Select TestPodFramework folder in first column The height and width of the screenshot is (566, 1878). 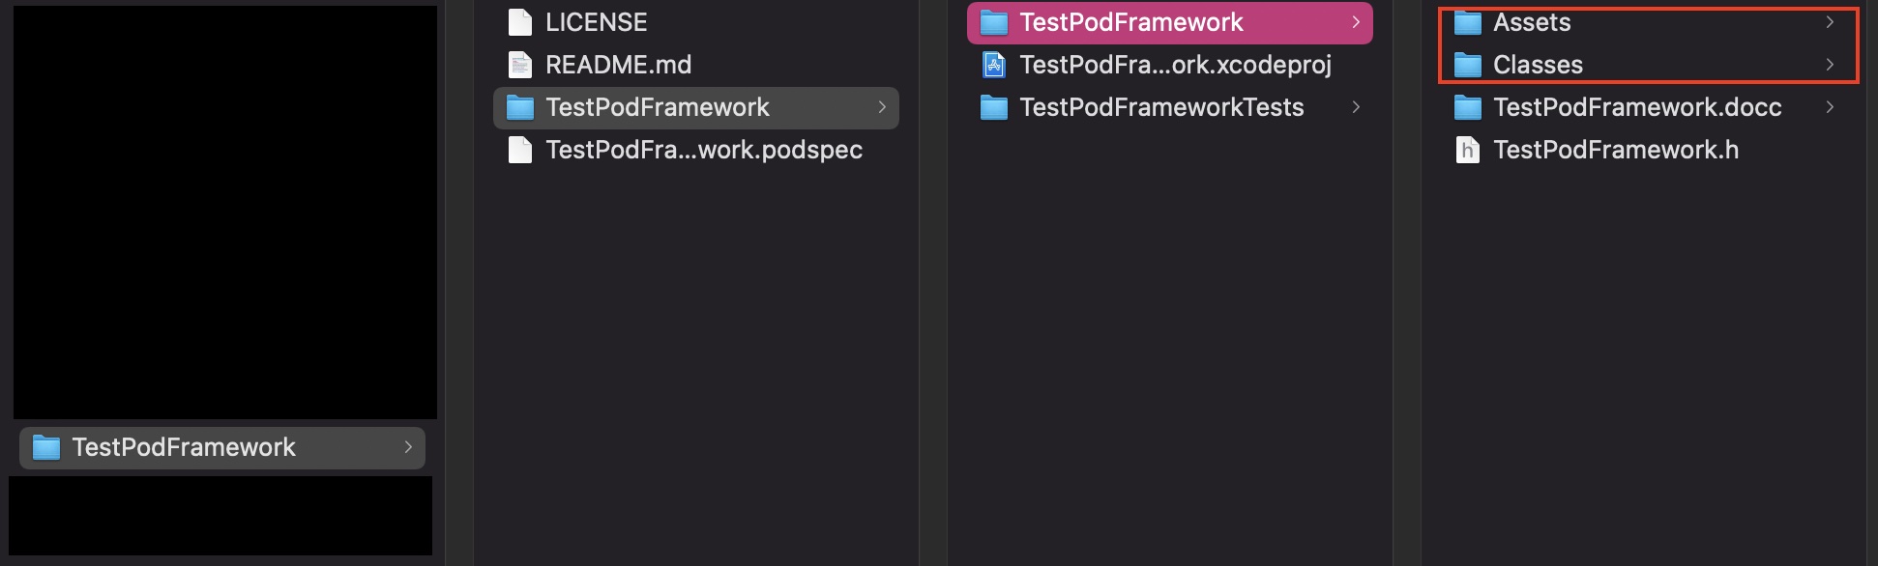pos(184,447)
